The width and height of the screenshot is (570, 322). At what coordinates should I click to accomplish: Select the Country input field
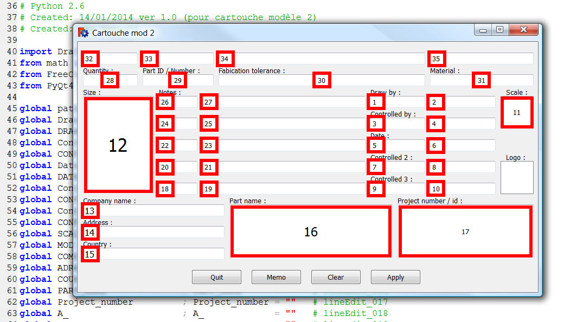tap(153, 254)
